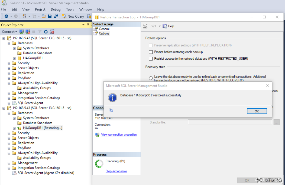
Task: Click the Executing progress spinner
Action: tap(99, 164)
